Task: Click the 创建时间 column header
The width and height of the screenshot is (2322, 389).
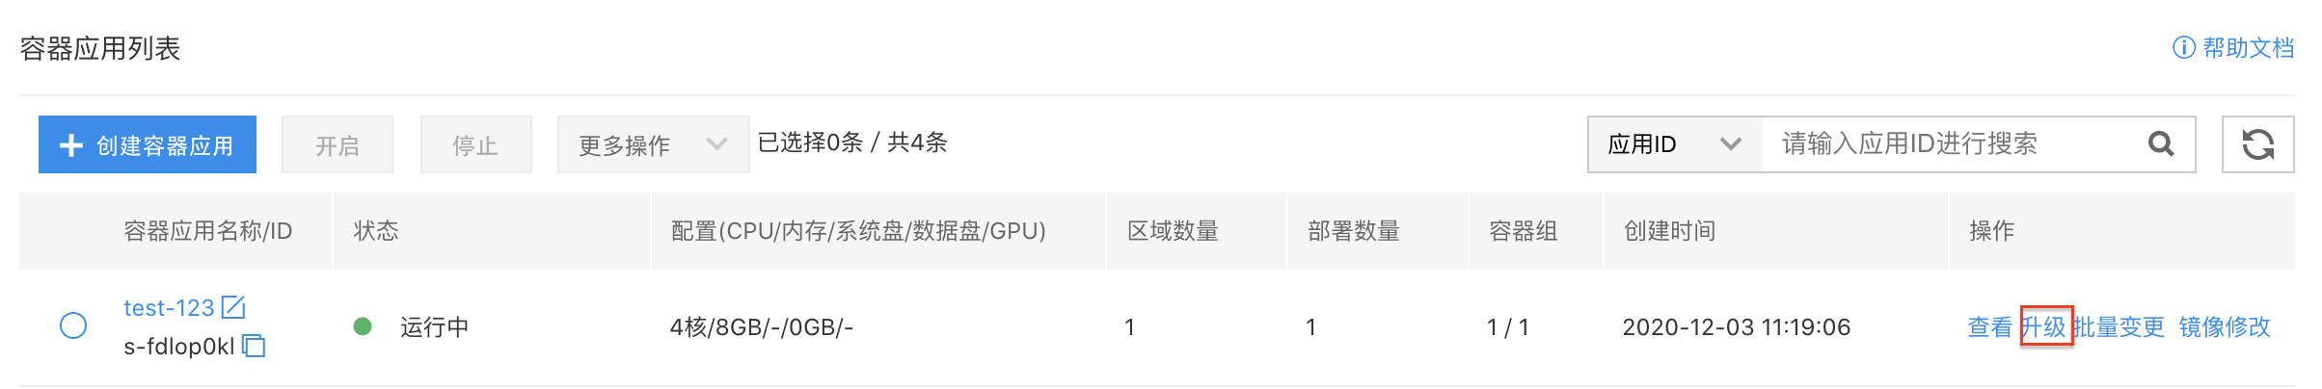Action: pyautogui.click(x=1669, y=231)
